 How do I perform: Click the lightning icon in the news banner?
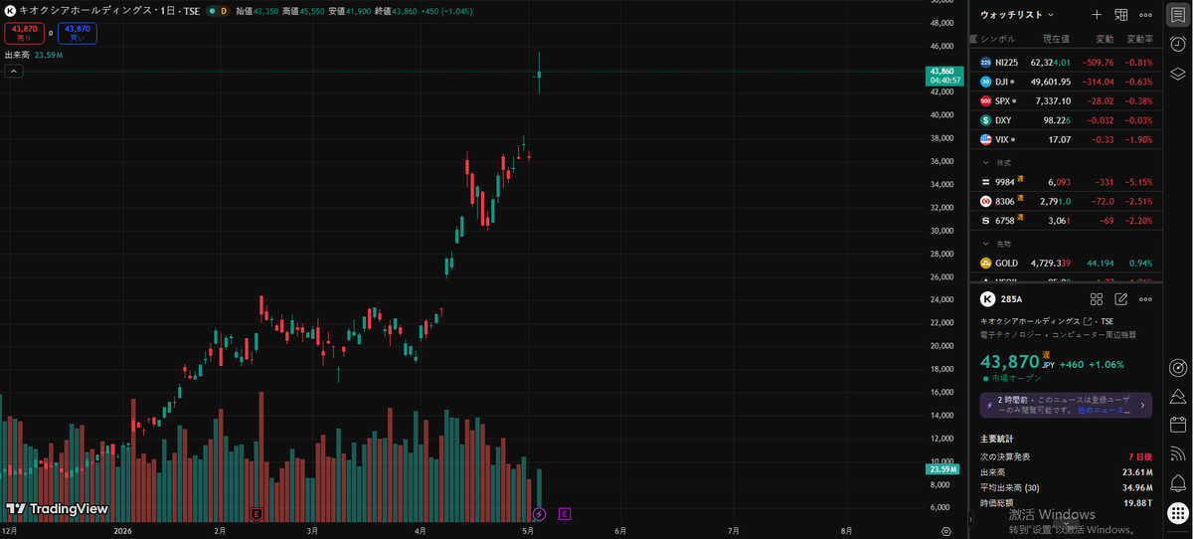pyautogui.click(x=989, y=405)
